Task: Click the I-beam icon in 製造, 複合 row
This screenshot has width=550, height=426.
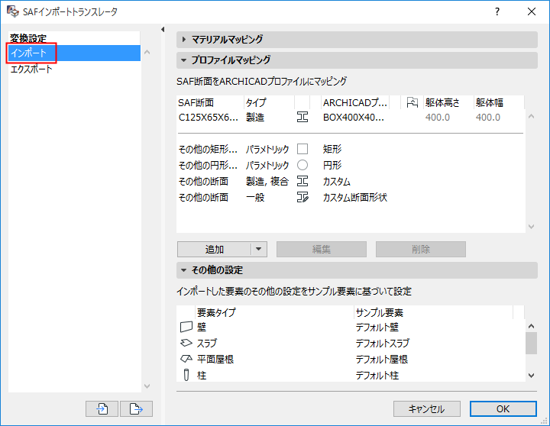Action: click(x=302, y=181)
